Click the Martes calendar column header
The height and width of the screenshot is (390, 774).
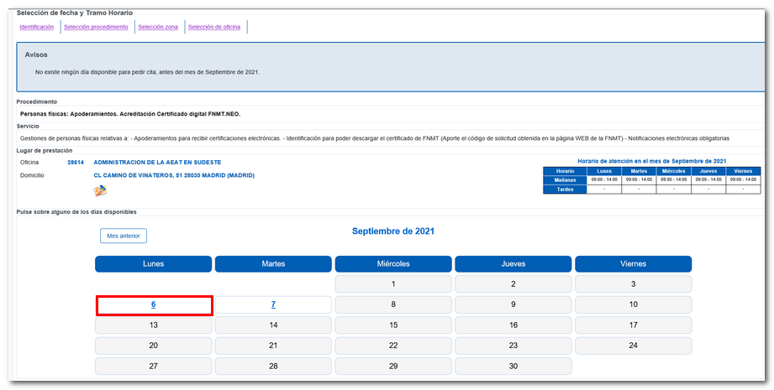pyautogui.click(x=273, y=264)
